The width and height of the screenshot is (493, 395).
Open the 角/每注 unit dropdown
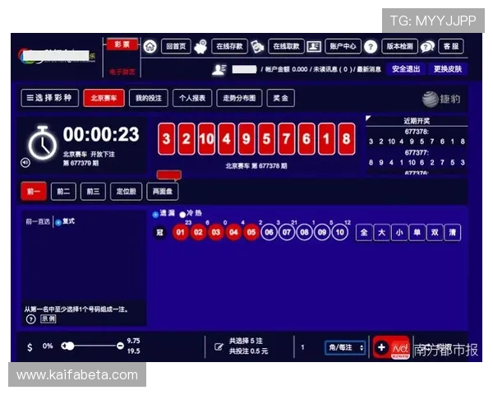[345, 347]
